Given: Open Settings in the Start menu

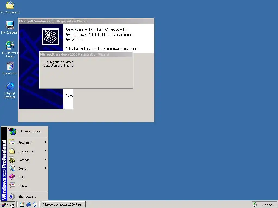Looking at the screenshot, I should pyautogui.click(x=27, y=160).
